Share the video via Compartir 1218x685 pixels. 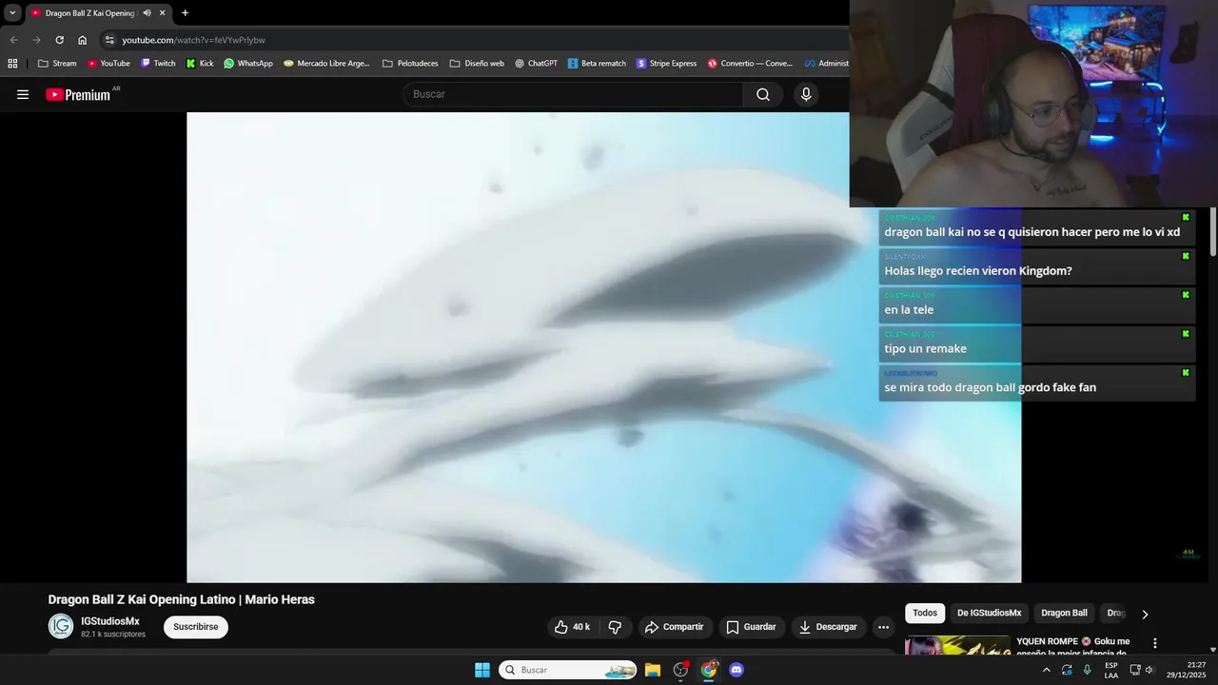point(674,627)
